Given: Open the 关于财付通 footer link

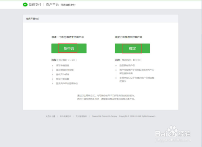Looking at the screenshot, I should (x=50, y=116).
